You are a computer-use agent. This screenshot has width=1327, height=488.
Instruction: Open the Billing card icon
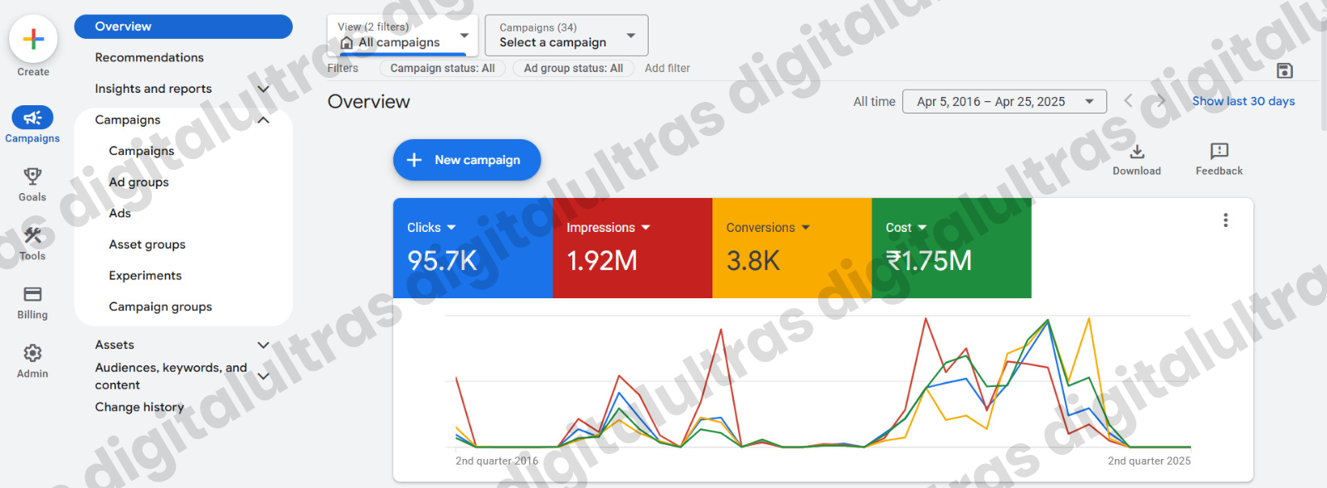(32, 294)
